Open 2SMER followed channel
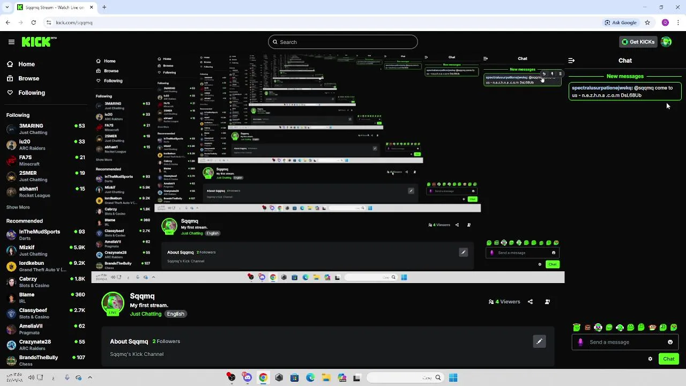 (x=46, y=176)
